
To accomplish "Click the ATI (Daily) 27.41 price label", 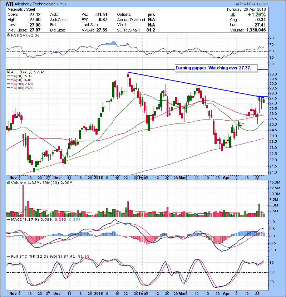I will (x=28, y=72).
